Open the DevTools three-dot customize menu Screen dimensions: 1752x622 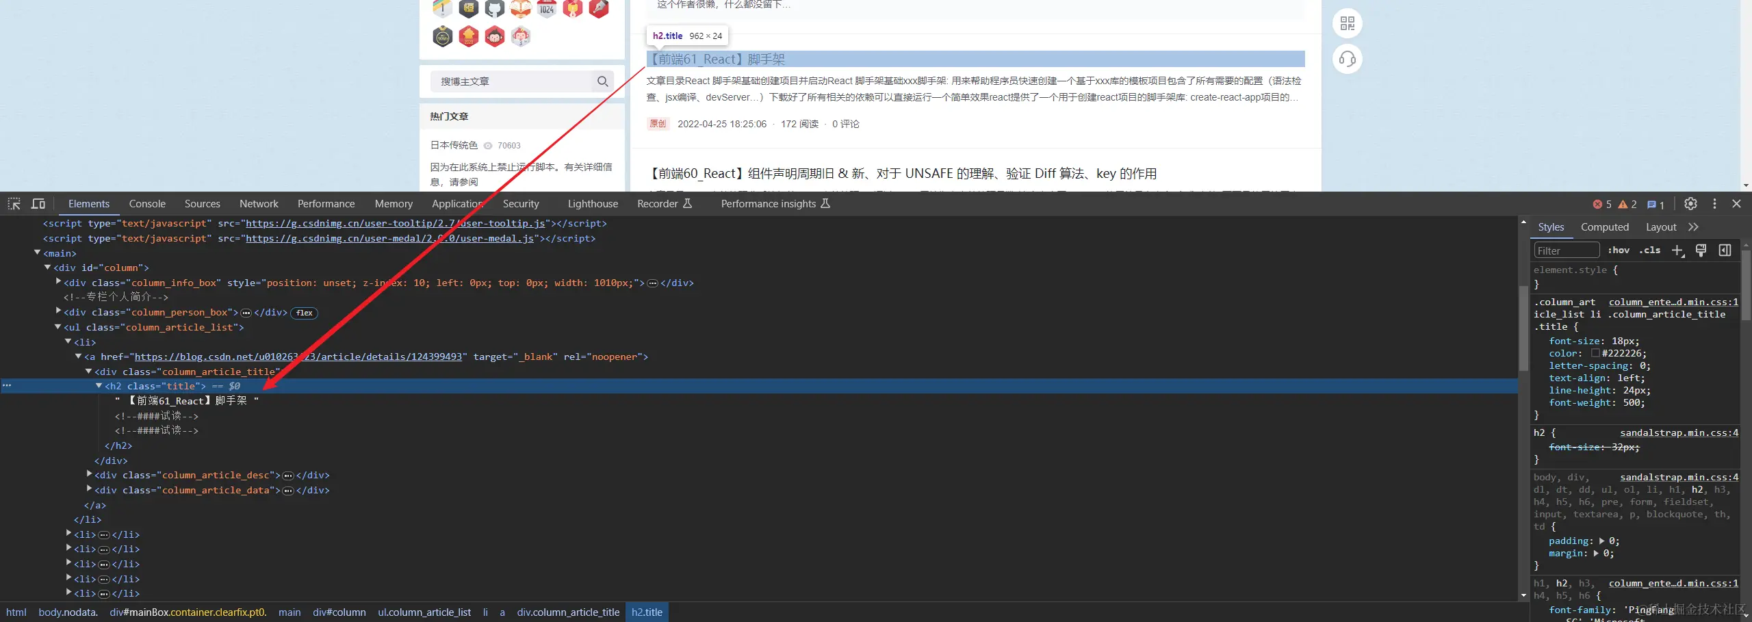(x=1714, y=204)
